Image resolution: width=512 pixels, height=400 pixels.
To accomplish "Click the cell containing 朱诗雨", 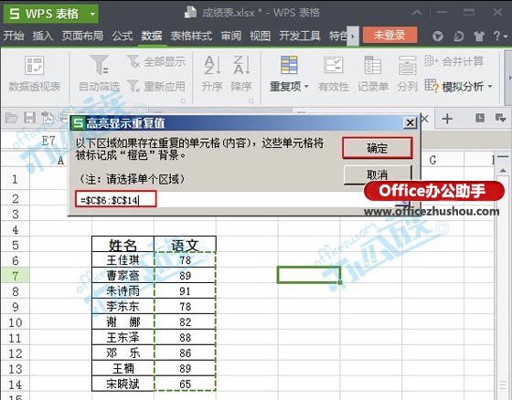I will point(123,291).
